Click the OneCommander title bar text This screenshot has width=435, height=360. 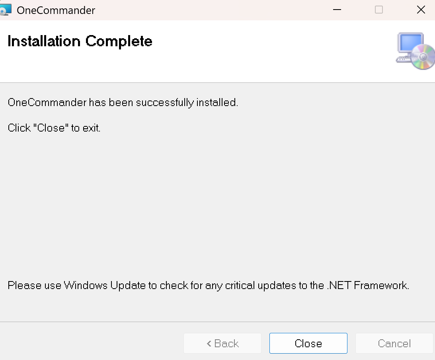[x=56, y=10]
